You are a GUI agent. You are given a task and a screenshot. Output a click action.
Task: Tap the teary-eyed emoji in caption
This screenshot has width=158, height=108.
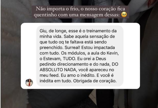point(124,15)
